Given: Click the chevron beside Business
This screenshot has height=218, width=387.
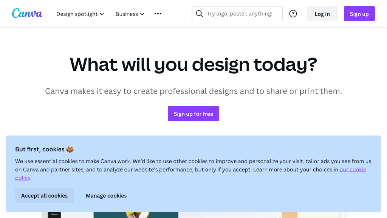Looking at the screenshot, I should click(x=142, y=14).
